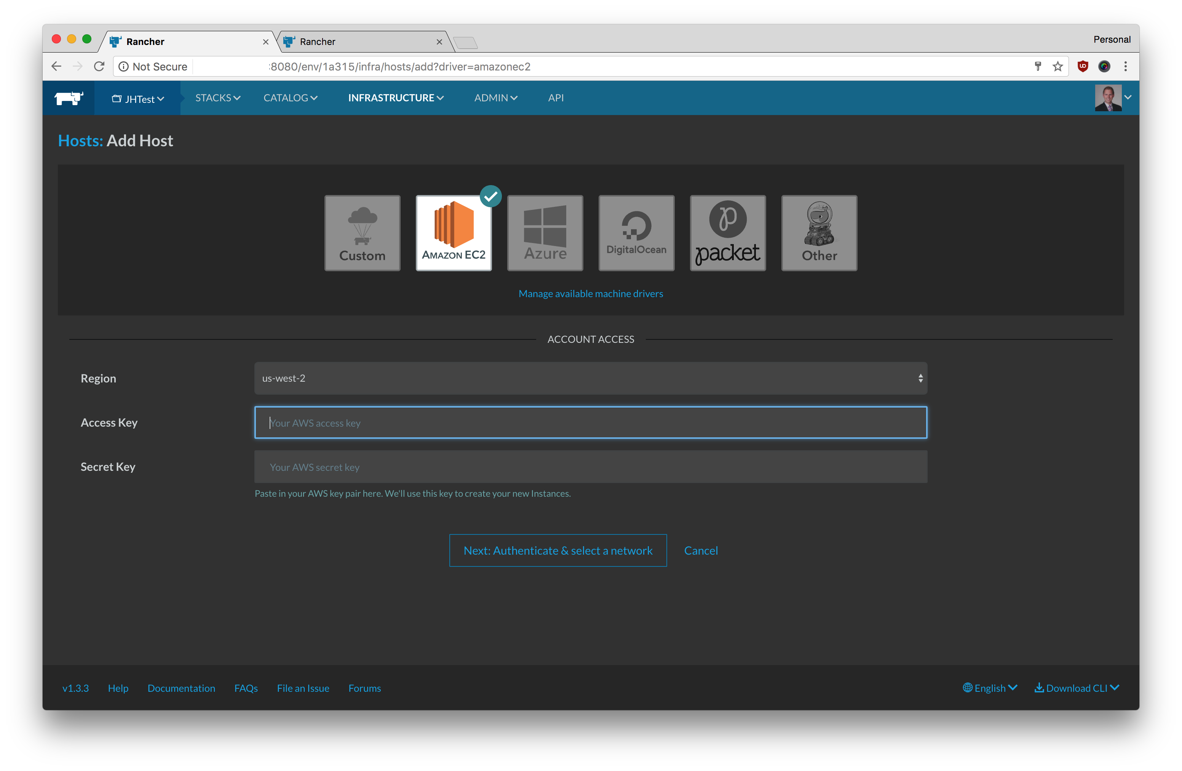Image resolution: width=1182 pixels, height=771 pixels.
Task: Open the FAQs footer link
Action: 246,688
